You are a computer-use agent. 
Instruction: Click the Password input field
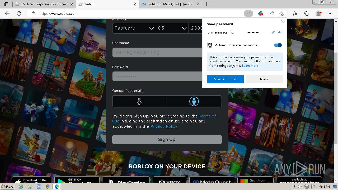[x=157, y=76]
